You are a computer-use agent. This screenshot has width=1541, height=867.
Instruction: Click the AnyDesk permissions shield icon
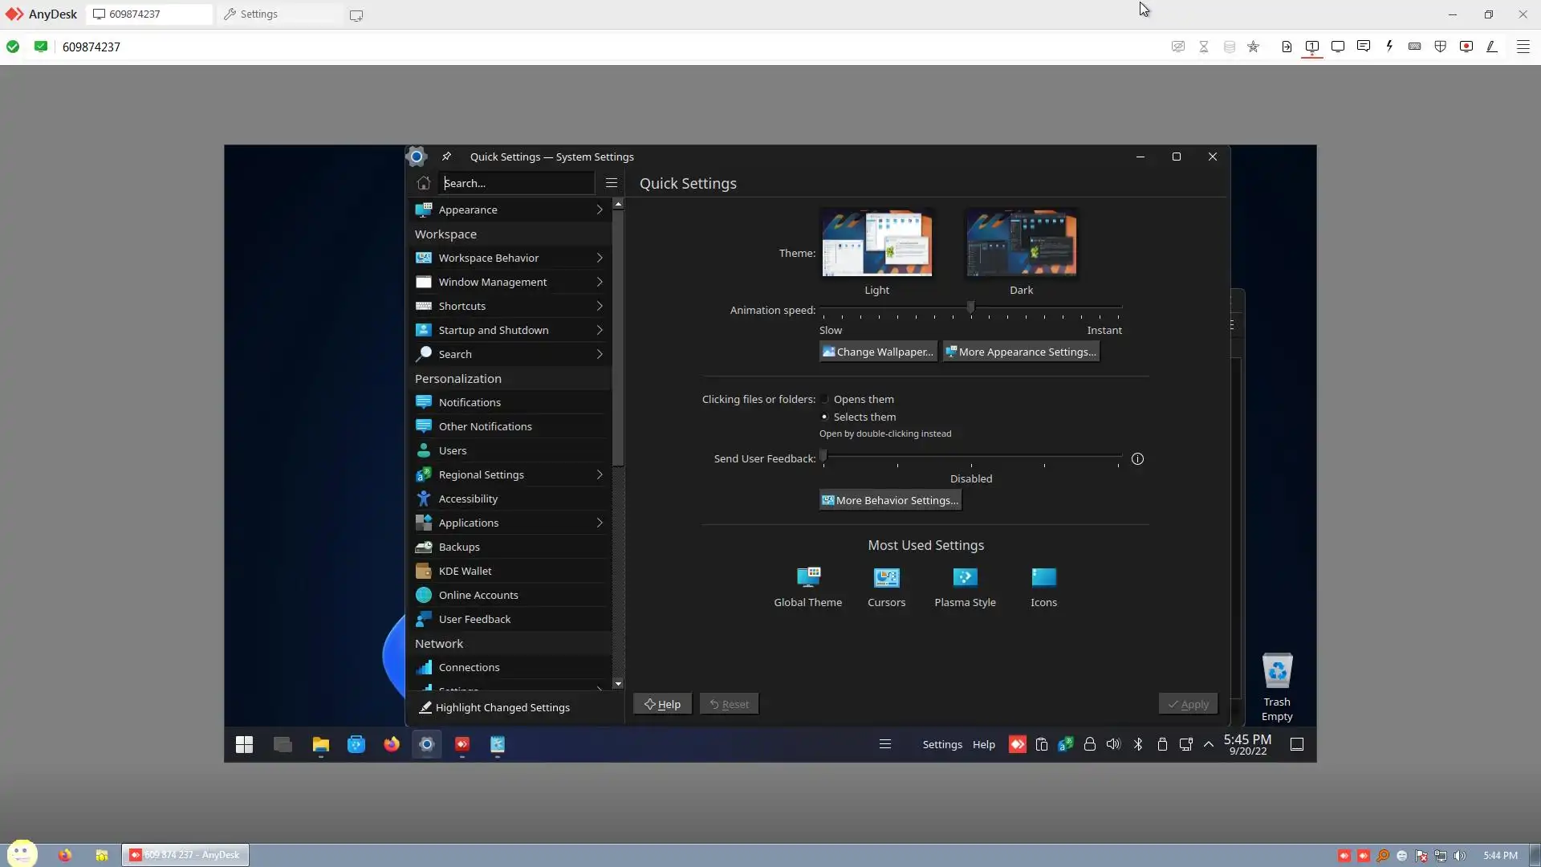[1440, 47]
